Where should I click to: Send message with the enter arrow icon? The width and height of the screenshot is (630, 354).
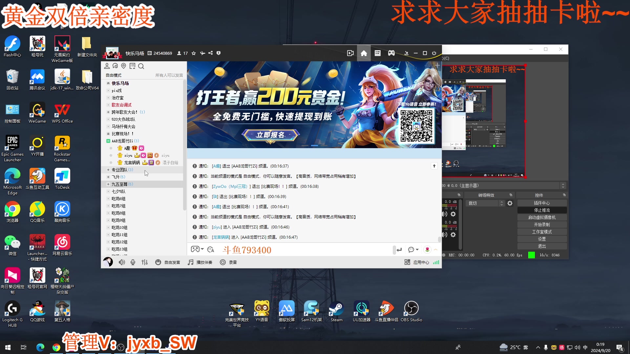pos(399,250)
